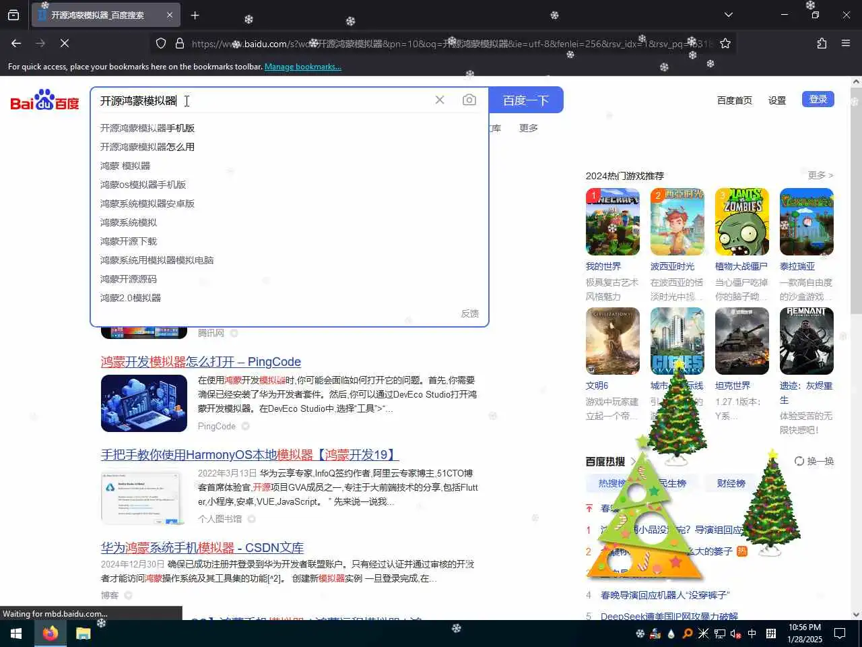
Task: Click the muted volume tray icon
Action: 736,634
